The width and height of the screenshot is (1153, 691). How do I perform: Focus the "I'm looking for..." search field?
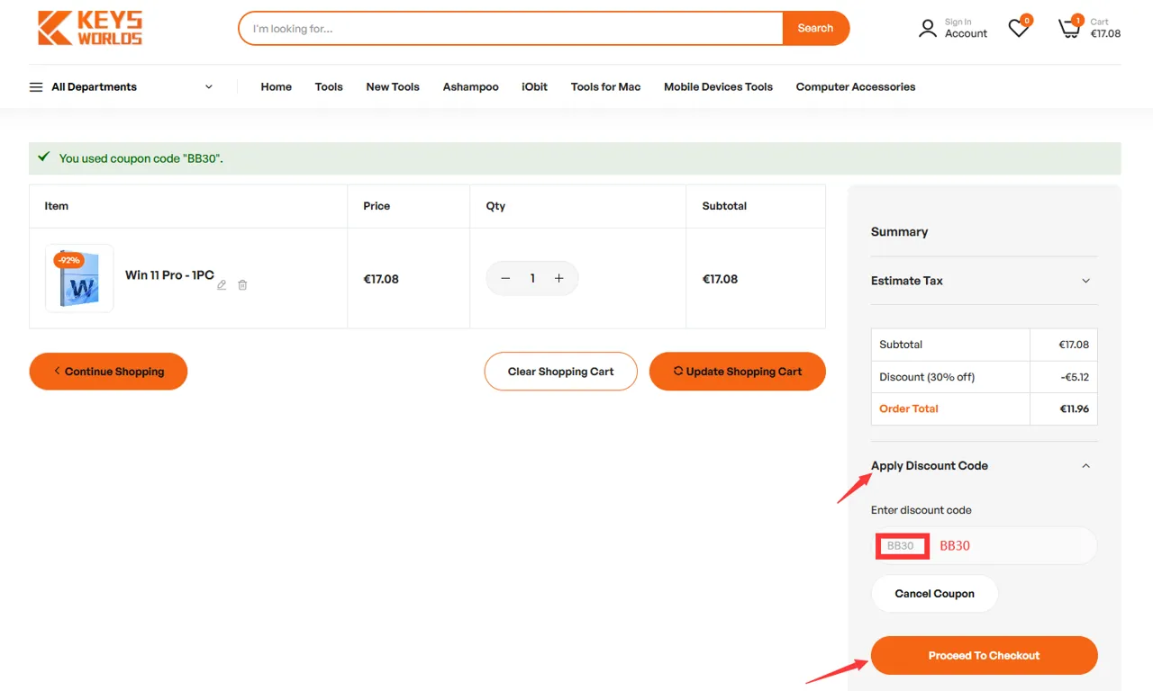(x=511, y=28)
